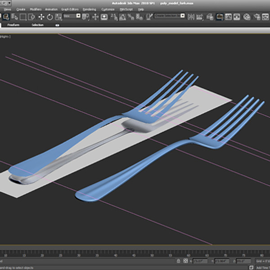Toggle the Angle Snap button

[x=122, y=17]
